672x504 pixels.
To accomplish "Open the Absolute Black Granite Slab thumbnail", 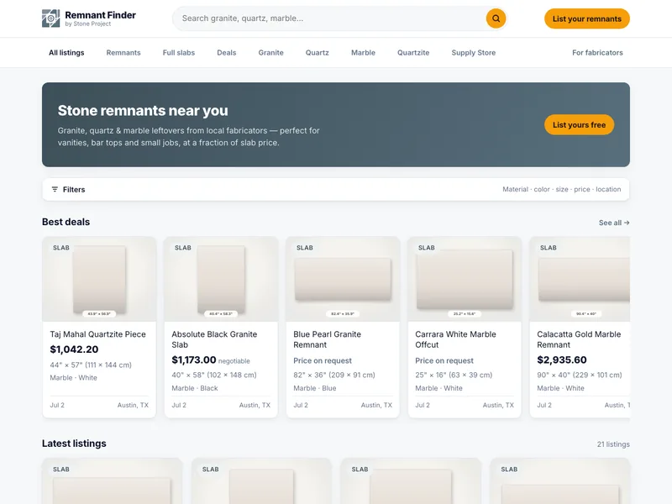I will tap(221, 279).
